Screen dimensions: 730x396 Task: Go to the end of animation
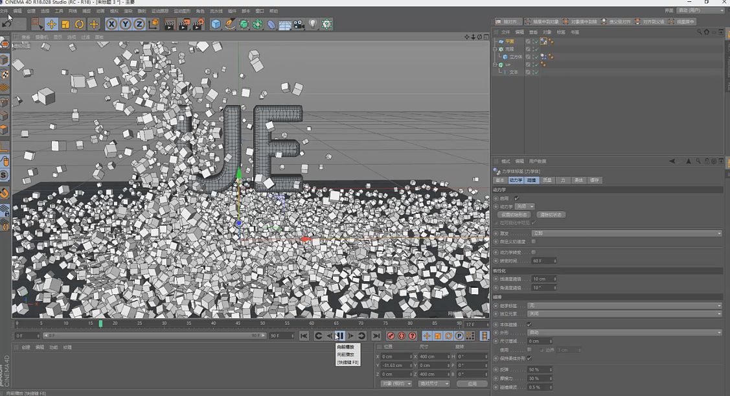(376, 336)
